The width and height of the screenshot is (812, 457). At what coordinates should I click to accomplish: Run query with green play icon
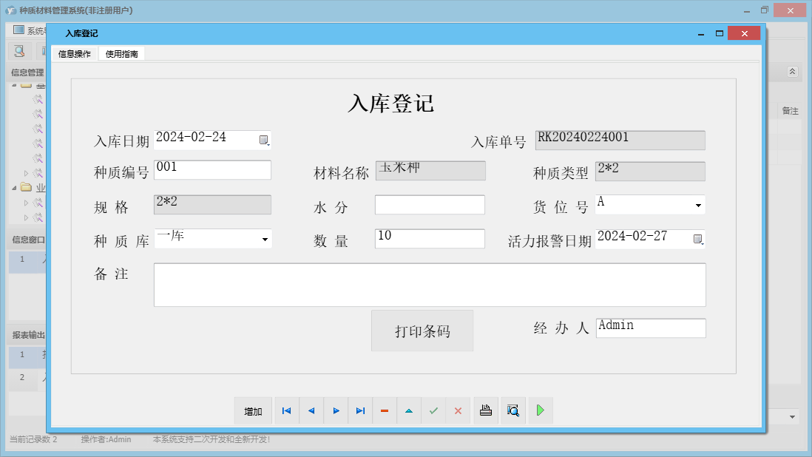click(x=540, y=410)
